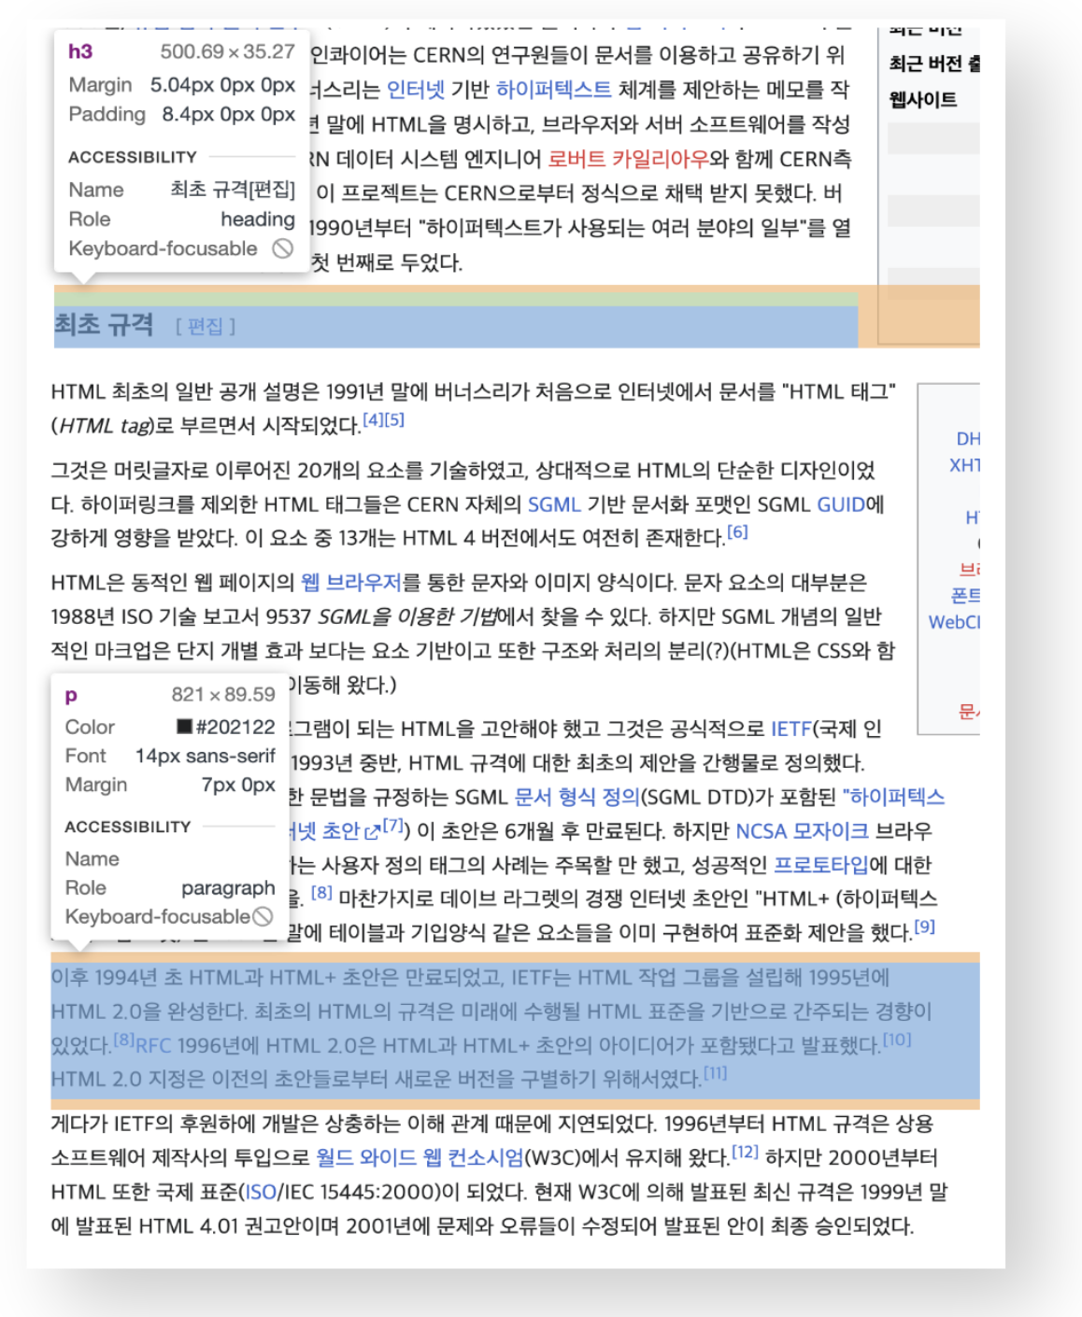This screenshot has width=1082, height=1317.
Task: Follow the 프로토타입 link
Action: click(821, 865)
